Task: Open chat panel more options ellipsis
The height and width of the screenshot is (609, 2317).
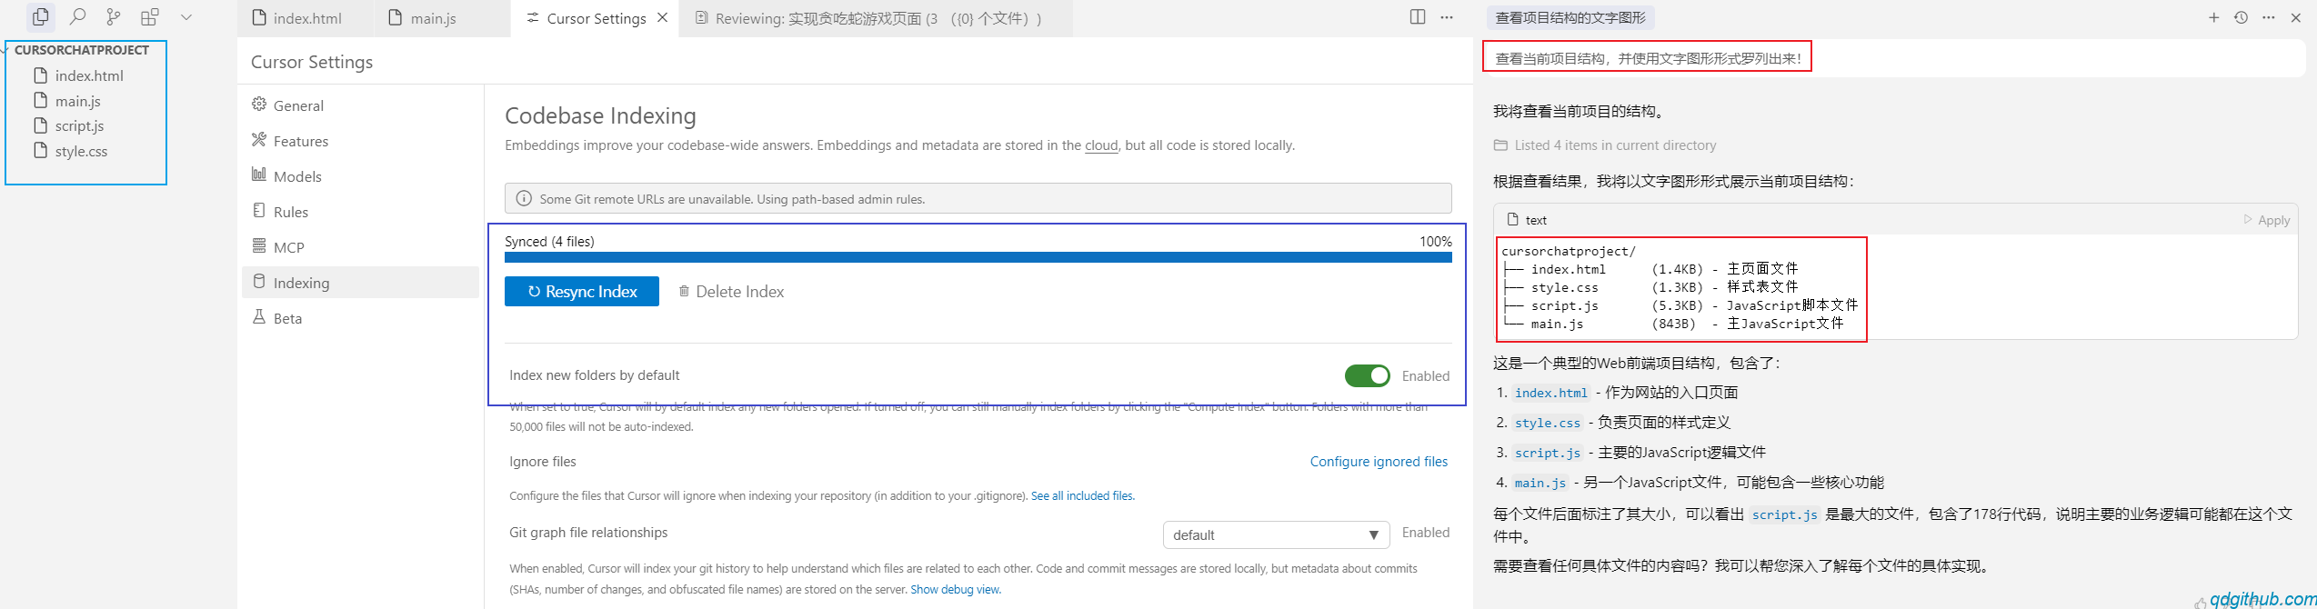Action: coord(2269,17)
